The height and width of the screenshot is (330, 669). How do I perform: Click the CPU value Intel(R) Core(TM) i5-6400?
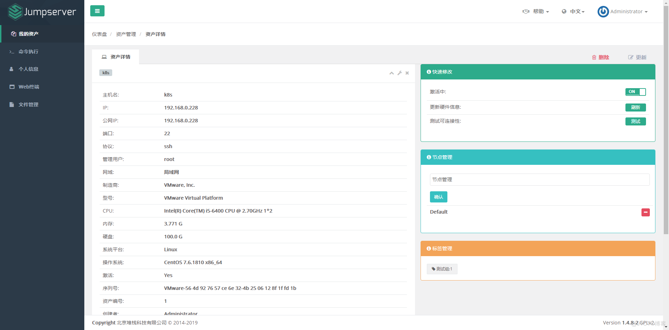(218, 211)
